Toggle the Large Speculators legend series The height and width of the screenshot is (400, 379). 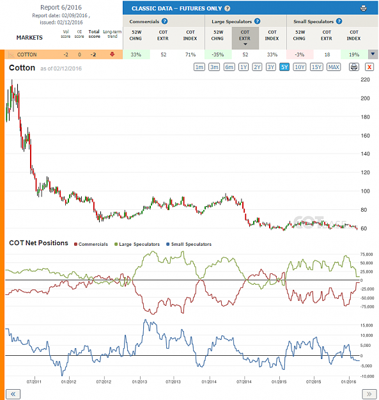click(137, 244)
